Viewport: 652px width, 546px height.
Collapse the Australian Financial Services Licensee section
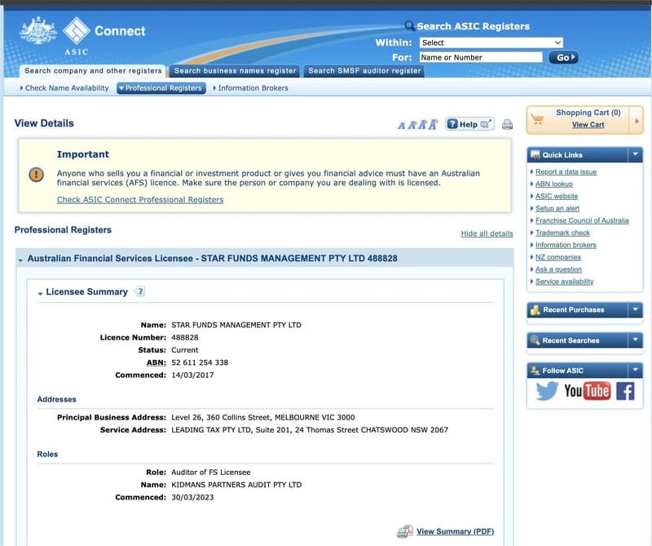[x=20, y=260]
